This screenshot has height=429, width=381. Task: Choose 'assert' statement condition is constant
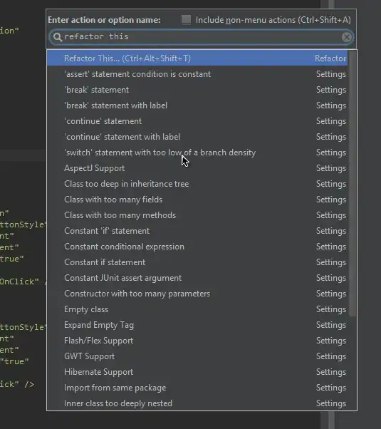197,74
